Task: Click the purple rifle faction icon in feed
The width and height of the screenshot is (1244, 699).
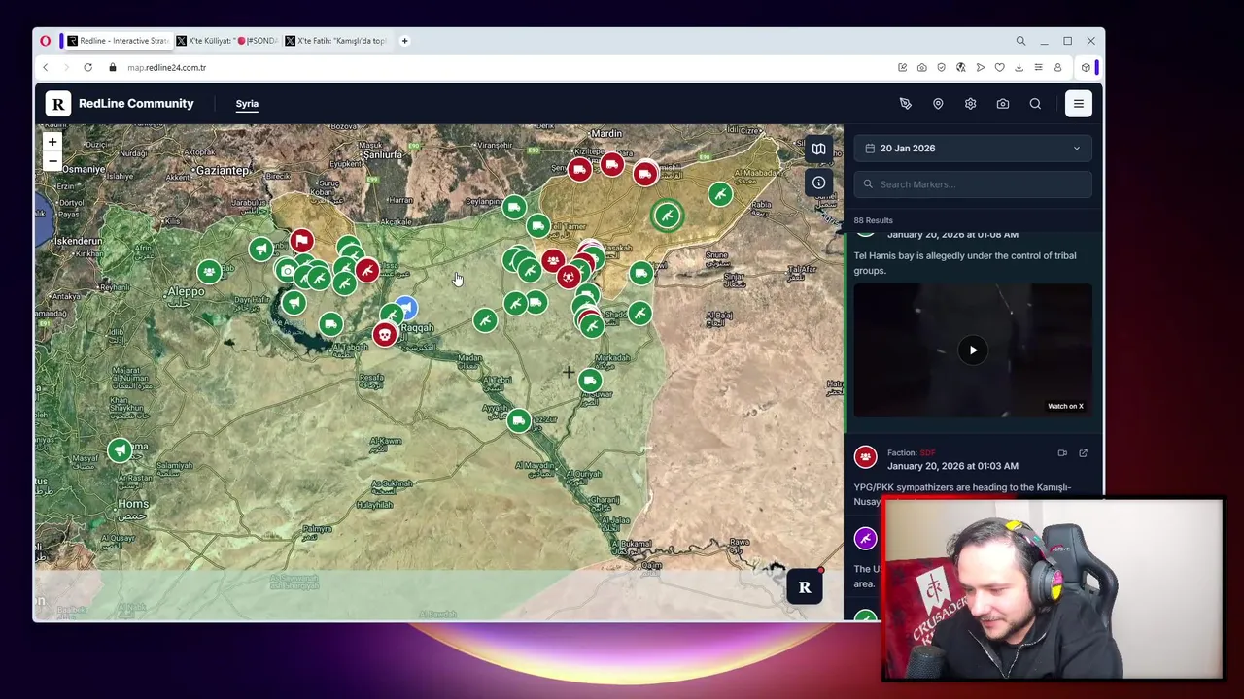Action: [865, 538]
